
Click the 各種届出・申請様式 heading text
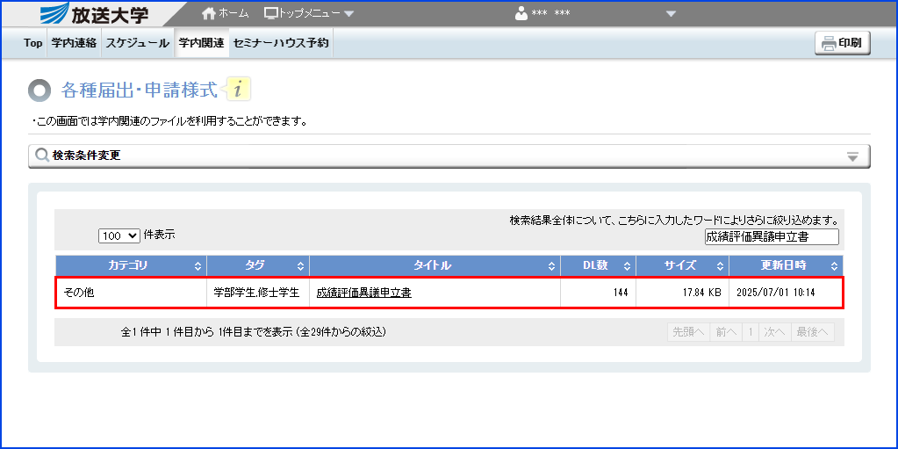pyautogui.click(x=140, y=90)
